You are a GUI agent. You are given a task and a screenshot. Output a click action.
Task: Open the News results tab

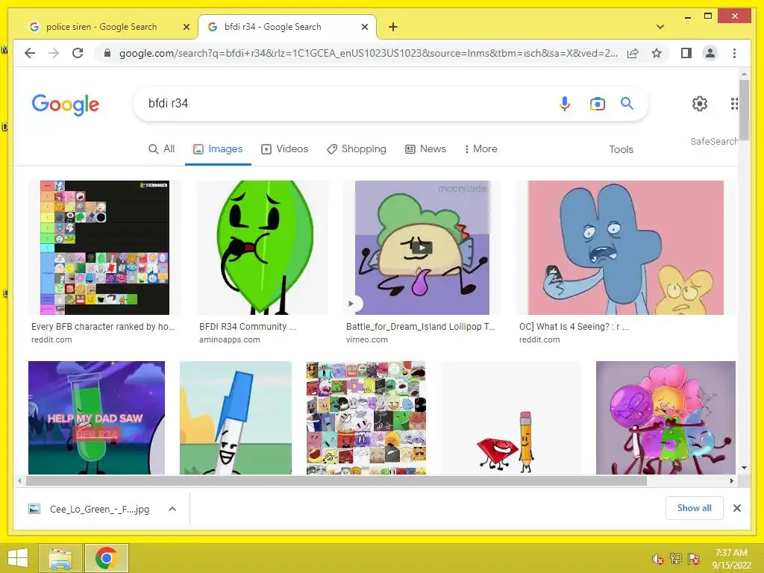pyautogui.click(x=425, y=149)
